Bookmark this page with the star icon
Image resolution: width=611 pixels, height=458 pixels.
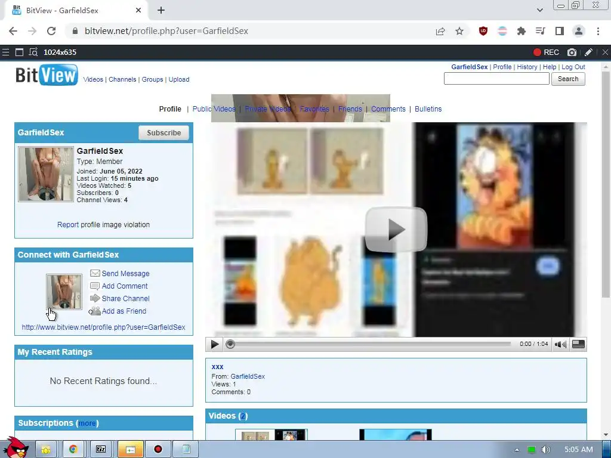(x=459, y=31)
